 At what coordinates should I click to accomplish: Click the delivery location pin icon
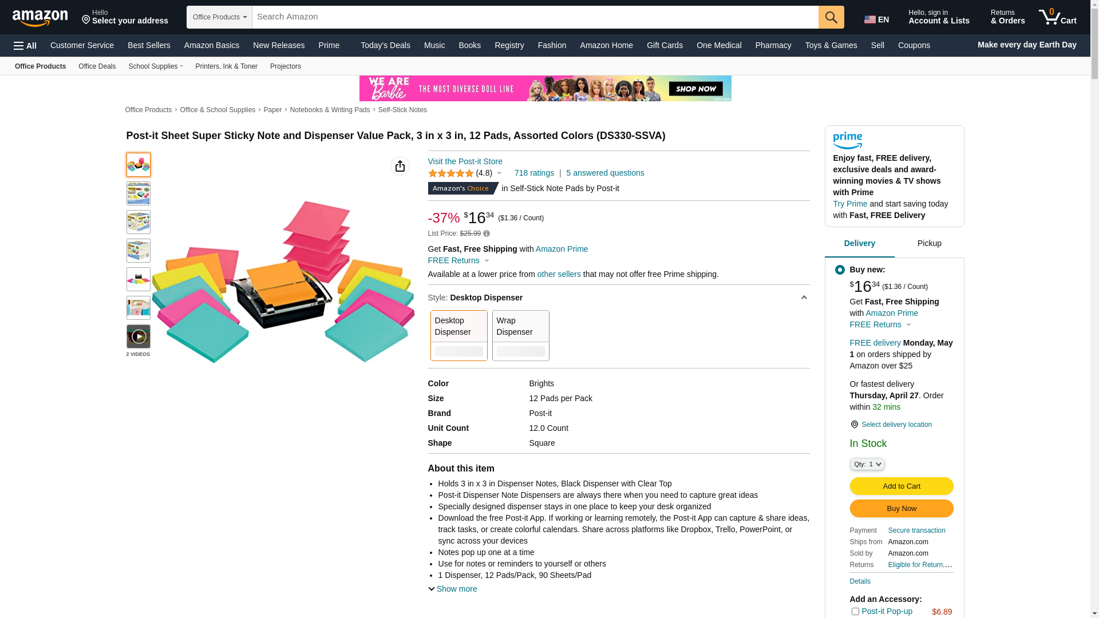pyautogui.click(x=854, y=425)
